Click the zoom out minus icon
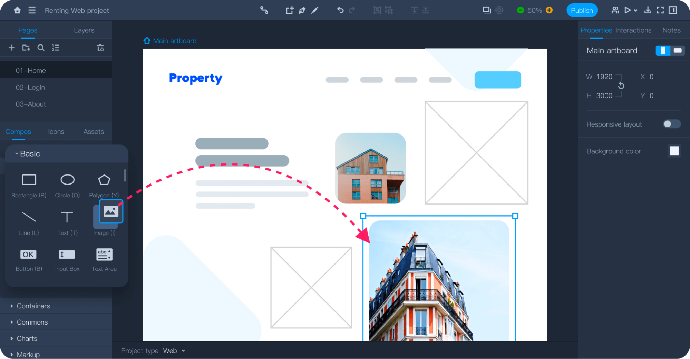Image resolution: width=690 pixels, height=359 pixels. pos(520,10)
